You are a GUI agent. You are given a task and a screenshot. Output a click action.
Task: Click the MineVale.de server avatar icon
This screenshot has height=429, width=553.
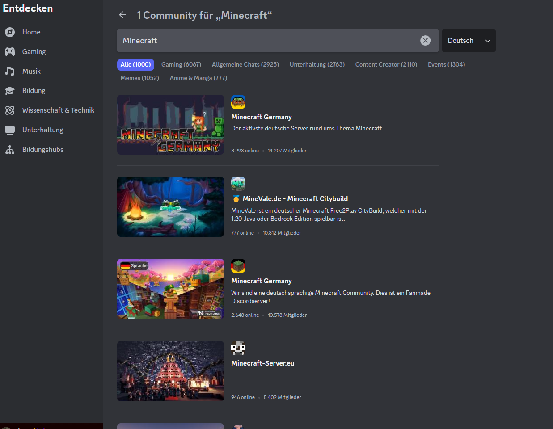point(238,184)
